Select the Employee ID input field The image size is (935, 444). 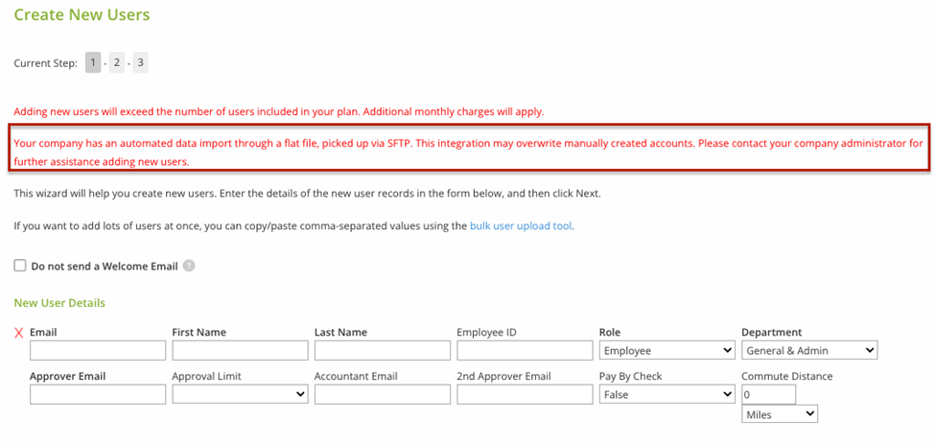click(x=525, y=351)
